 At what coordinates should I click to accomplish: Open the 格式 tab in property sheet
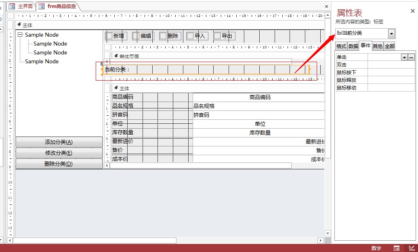point(341,46)
